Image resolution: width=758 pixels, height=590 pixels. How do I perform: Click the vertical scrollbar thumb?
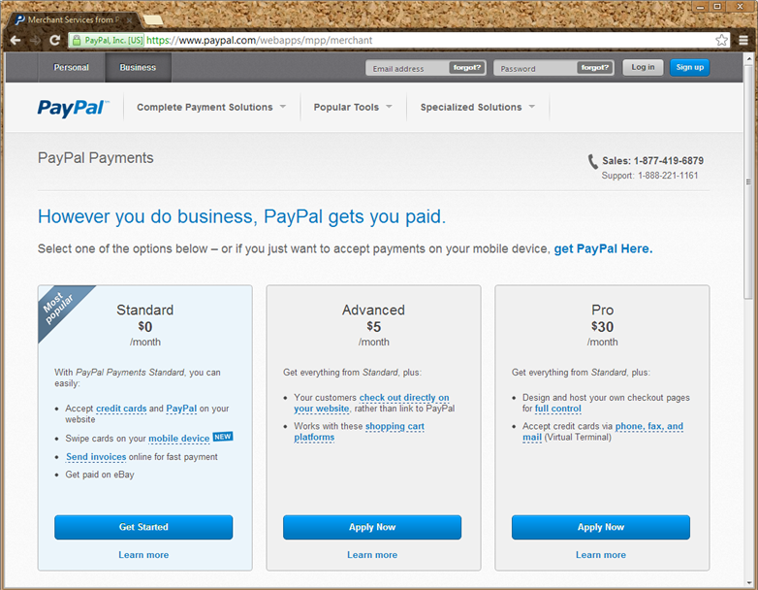click(x=748, y=181)
